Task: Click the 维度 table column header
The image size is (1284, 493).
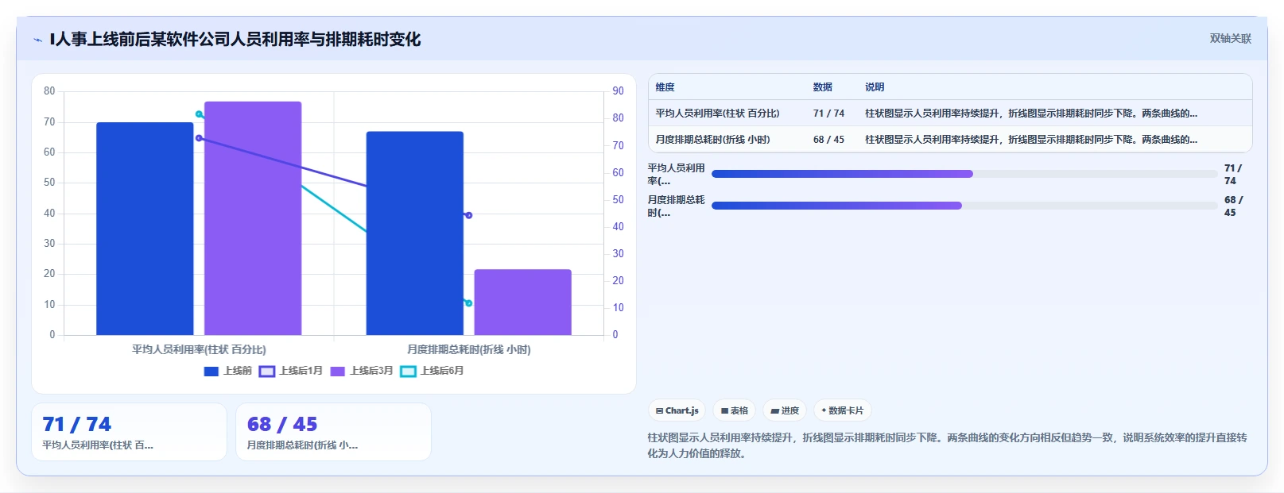Action: (665, 87)
